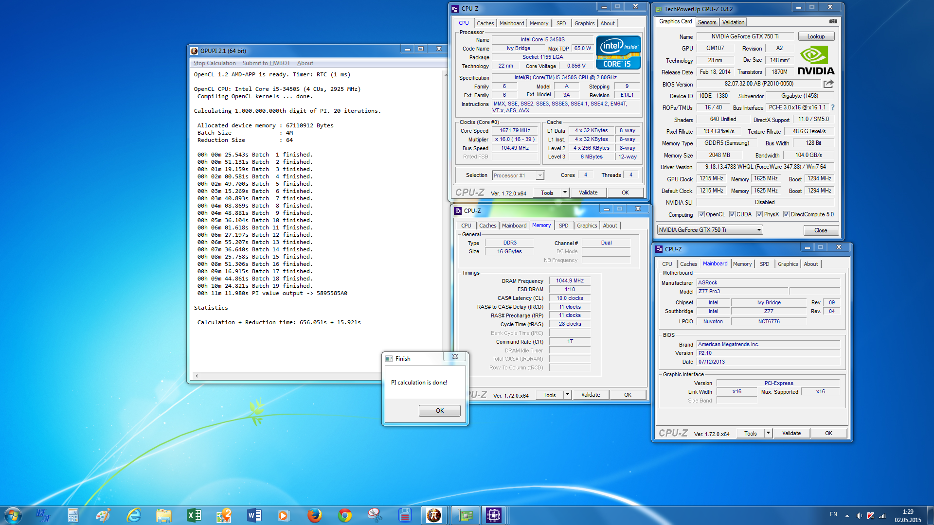Click the GPU-Z camera screenshot icon
Viewport: 934px width, 525px height.
(x=833, y=22)
